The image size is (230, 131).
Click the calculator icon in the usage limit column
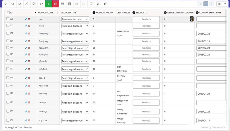pyautogui.click(x=192, y=19)
